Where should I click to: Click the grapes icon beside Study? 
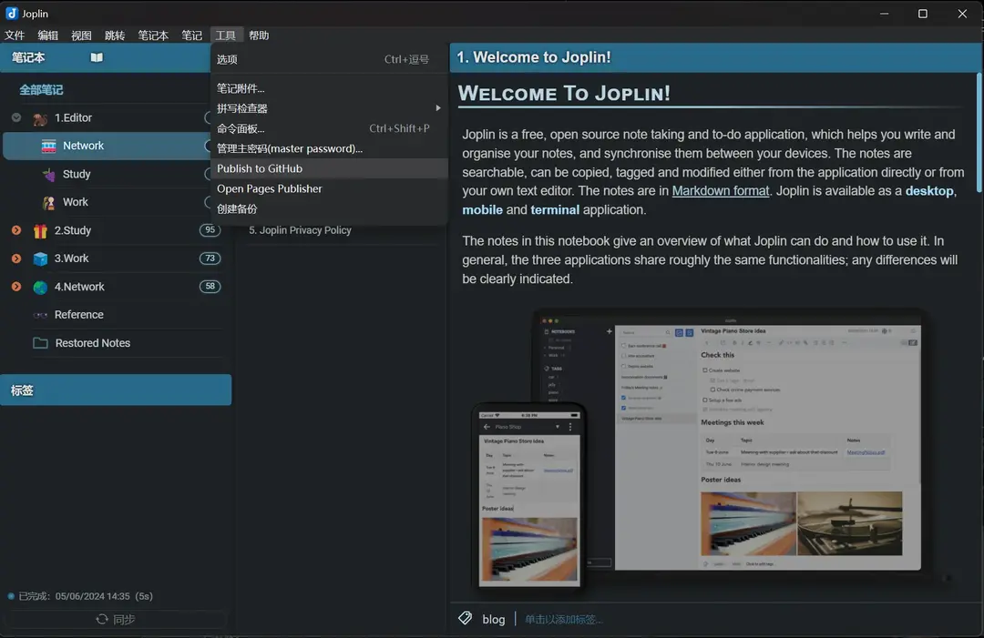50,173
